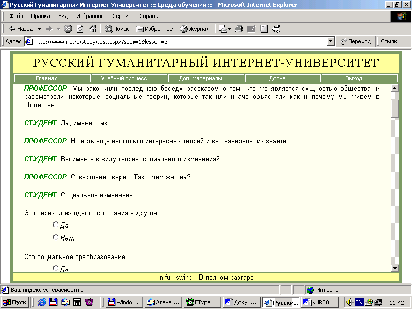Click the Forward arrow button

pos(49,29)
